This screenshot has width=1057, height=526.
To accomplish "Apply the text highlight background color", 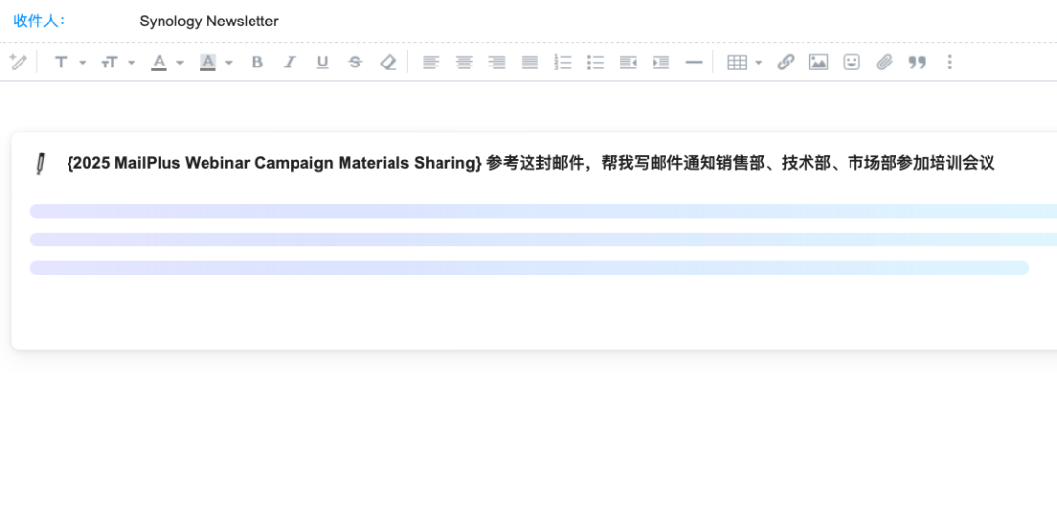I will (207, 62).
